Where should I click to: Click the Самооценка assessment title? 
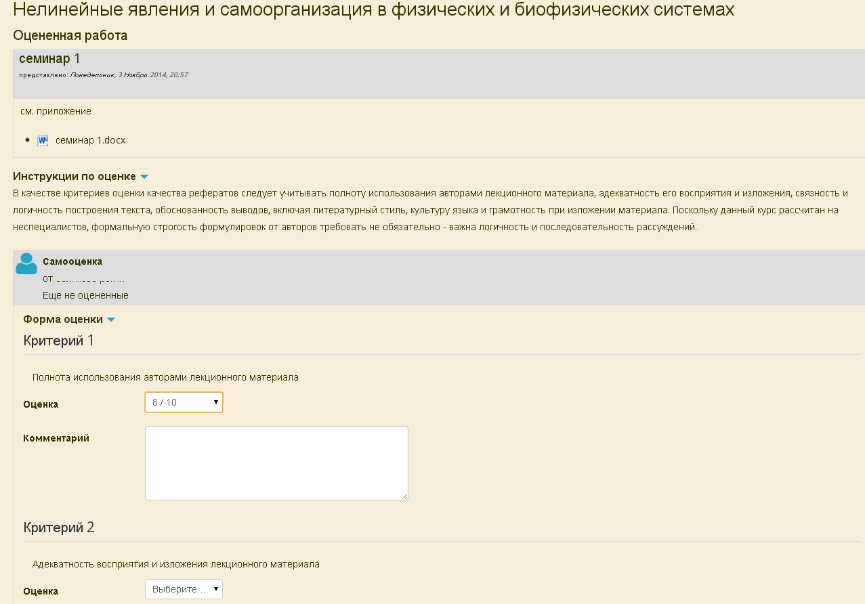point(72,261)
